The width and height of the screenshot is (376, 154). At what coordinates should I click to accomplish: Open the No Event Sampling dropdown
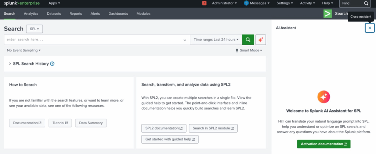click(x=23, y=50)
